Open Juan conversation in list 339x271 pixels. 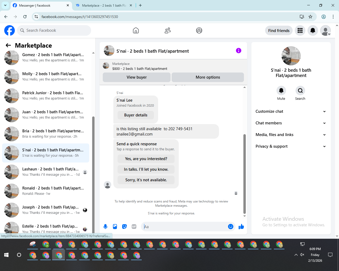pyautogui.click(x=46, y=115)
